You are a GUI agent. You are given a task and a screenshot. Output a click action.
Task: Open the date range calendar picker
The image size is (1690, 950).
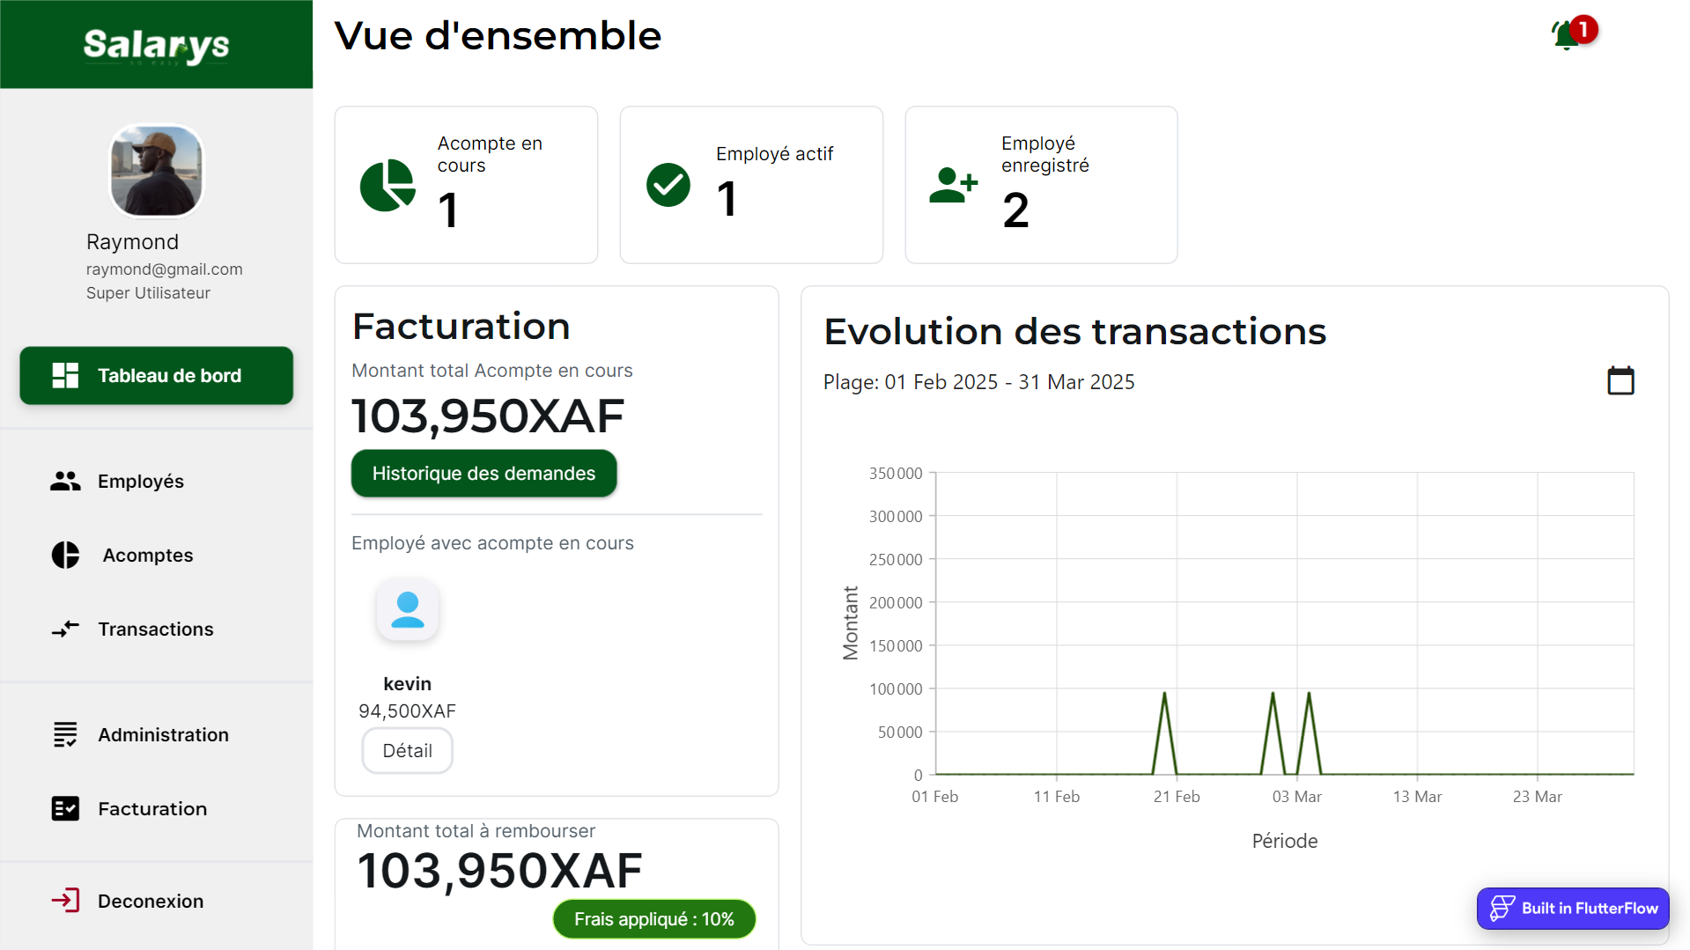1620,381
